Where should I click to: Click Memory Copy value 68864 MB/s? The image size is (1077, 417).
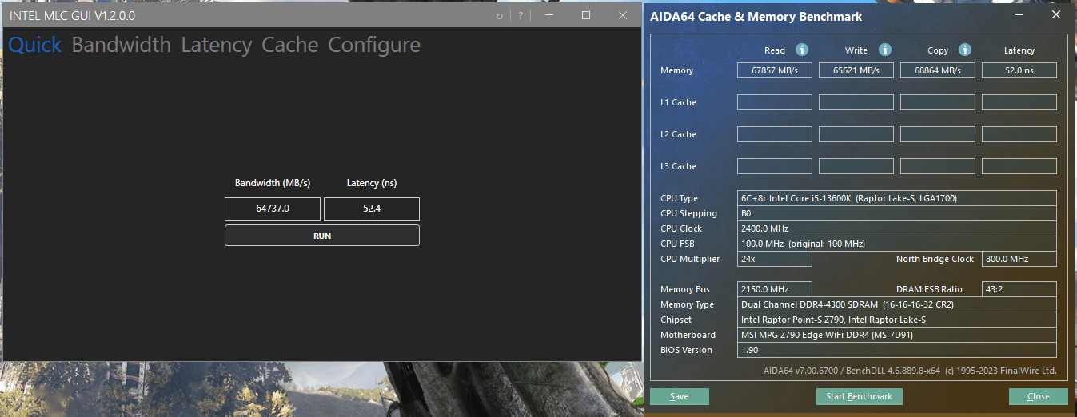pos(938,70)
